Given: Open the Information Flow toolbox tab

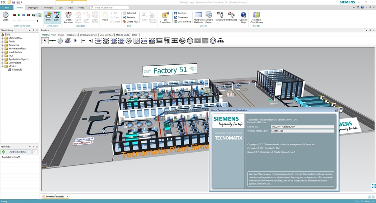Looking at the screenshot, I should (x=88, y=35).
